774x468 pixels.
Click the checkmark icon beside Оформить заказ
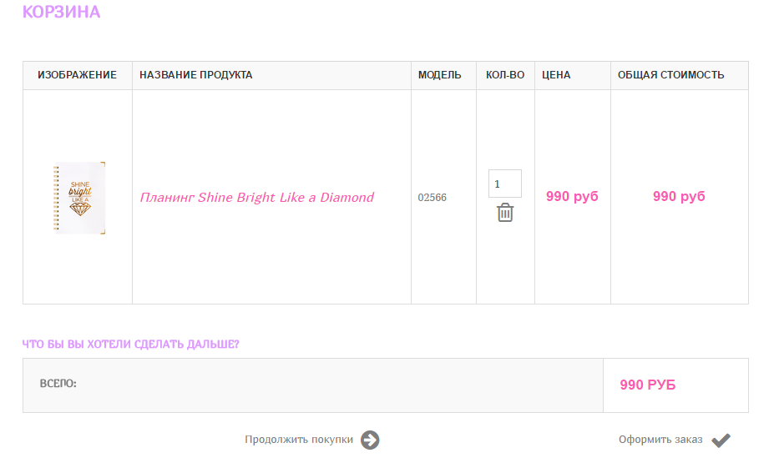(x=721, y=440)
